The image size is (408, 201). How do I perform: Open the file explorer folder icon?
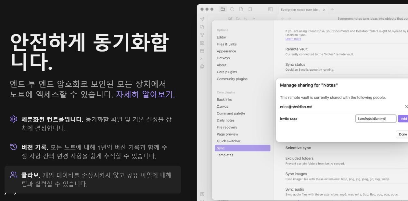pyautogui.click(x=223, y=9)
